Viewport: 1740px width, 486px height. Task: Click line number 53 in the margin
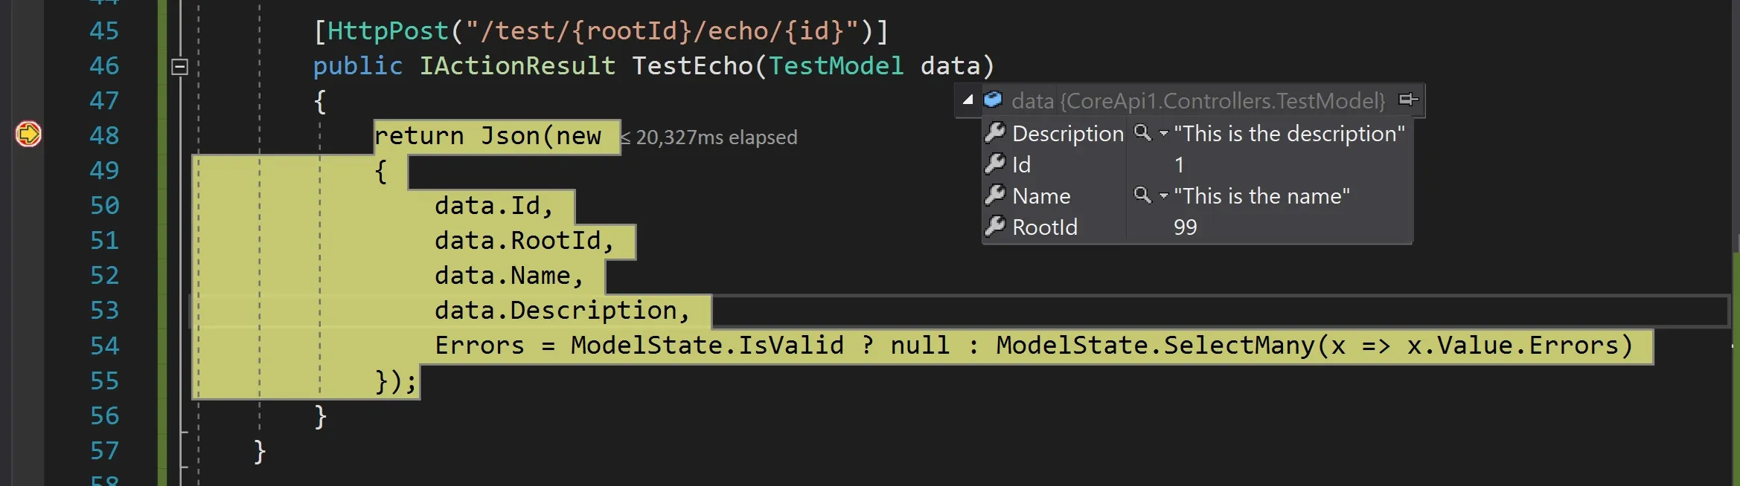coord(104,311)
